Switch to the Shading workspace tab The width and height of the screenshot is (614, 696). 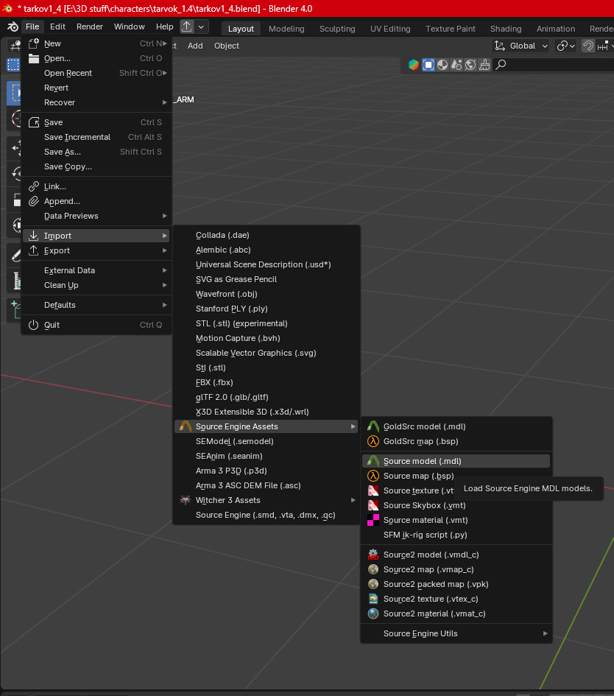coord(506,29)
